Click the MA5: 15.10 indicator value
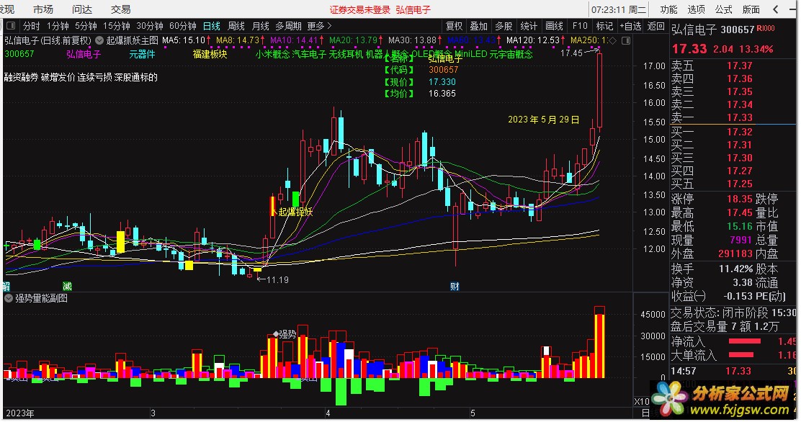 pyautogui.click(x=184, y=40)
